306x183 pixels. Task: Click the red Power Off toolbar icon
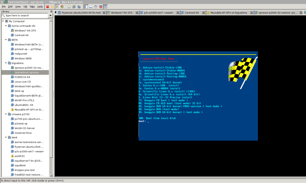[x=48, y=7]
